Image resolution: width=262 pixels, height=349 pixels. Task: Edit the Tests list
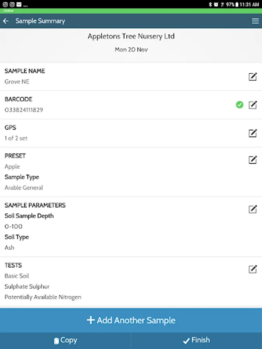point(253,269)
